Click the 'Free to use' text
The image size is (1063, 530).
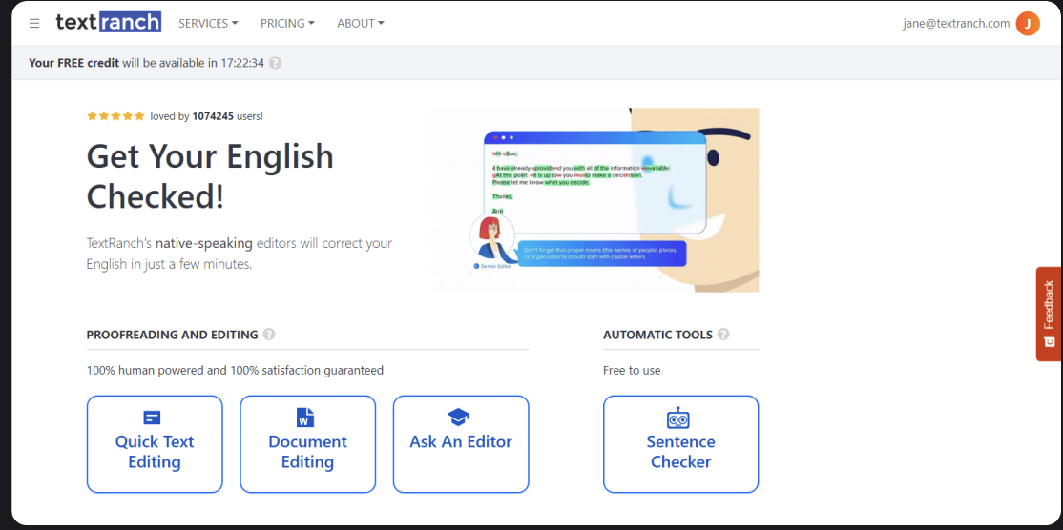tap(632, 370)
